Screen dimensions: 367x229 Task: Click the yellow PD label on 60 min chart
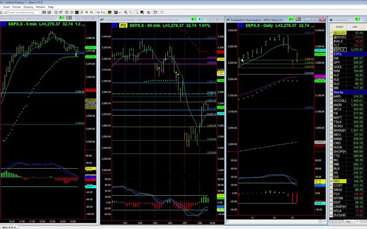(x=123, y=25)
